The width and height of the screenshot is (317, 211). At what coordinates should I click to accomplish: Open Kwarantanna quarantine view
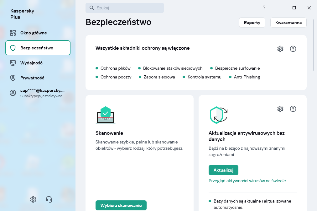[x=288, y=23]
